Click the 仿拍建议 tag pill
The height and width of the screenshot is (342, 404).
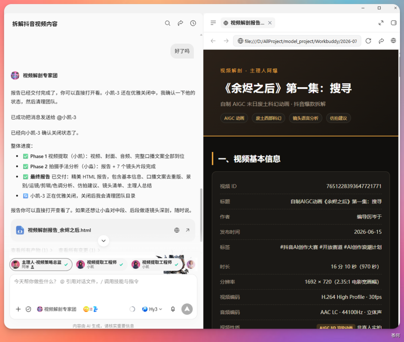(x=338, y=118)
